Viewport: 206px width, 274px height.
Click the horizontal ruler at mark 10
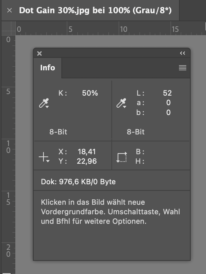coord(123,29)
